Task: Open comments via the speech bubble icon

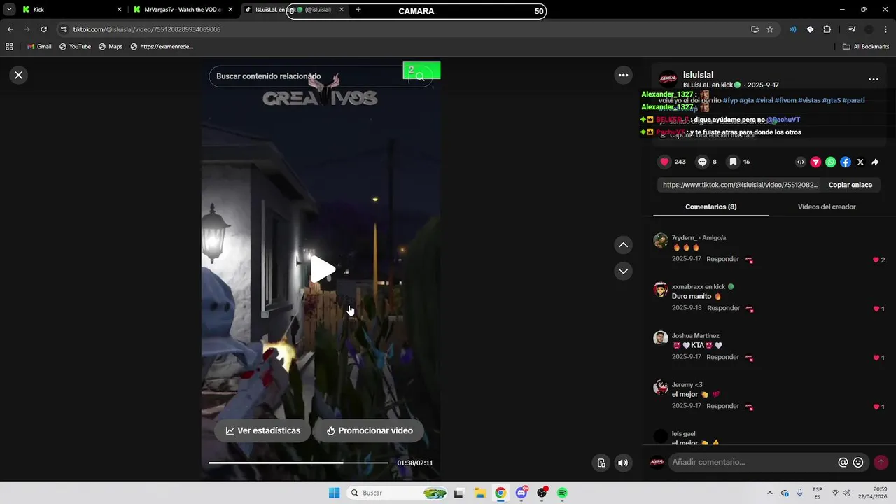Action: pos(702,162)
